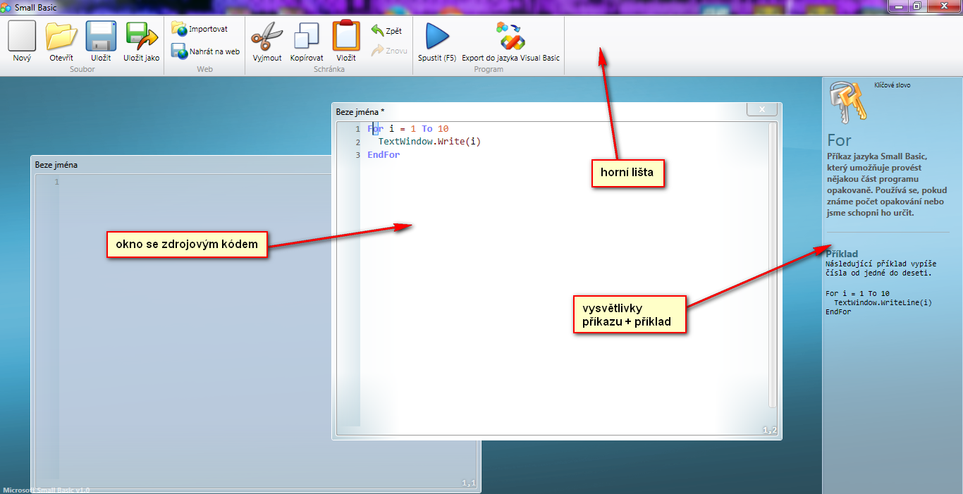
Task: Click the greyed-out Znovu redo button
Action: [x=388, y=51]
